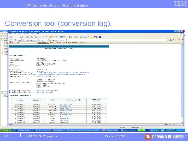188x141 pixels.
Task: Click the Database Extraction heading
Action: [20, 96]
